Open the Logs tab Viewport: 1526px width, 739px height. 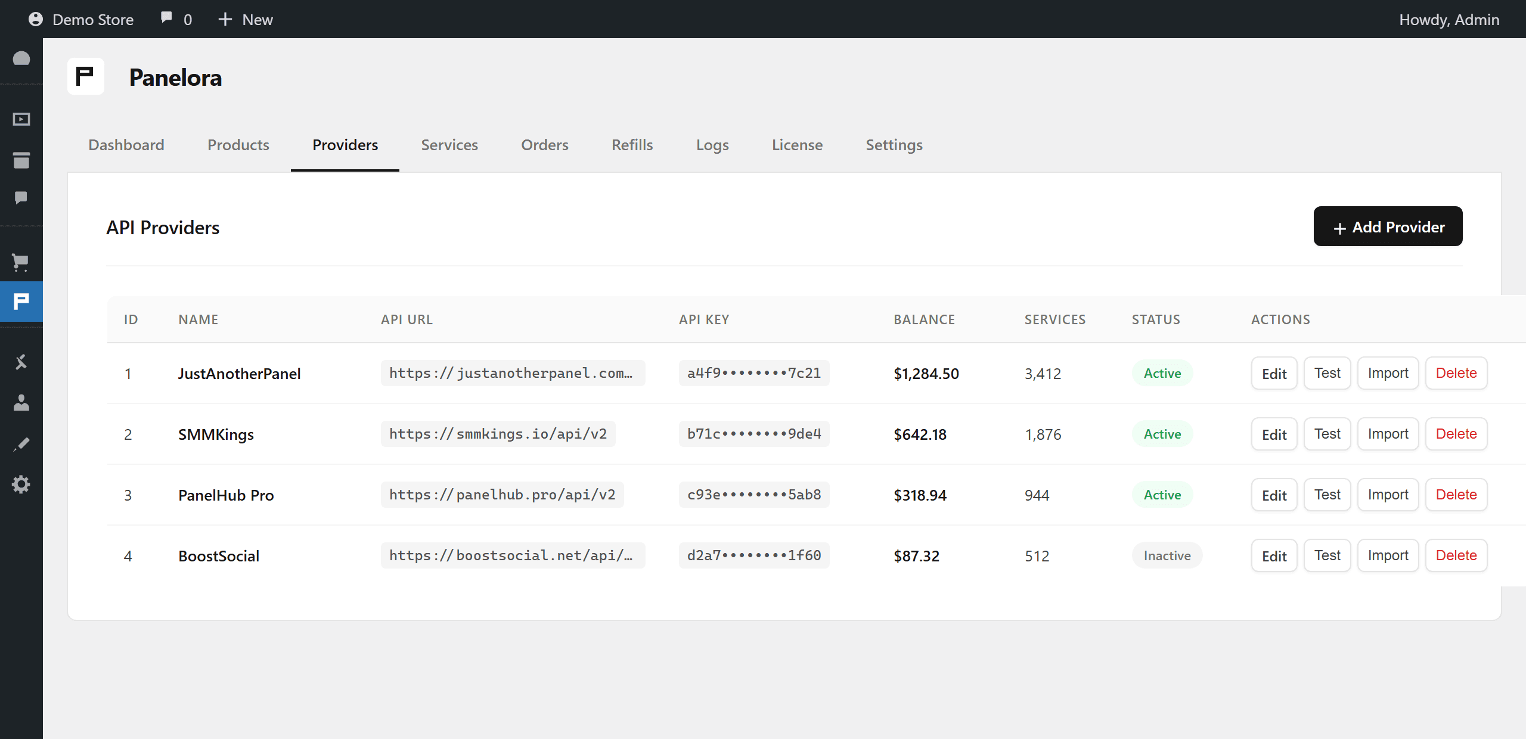pyautogui.click(x=712, y=145)
